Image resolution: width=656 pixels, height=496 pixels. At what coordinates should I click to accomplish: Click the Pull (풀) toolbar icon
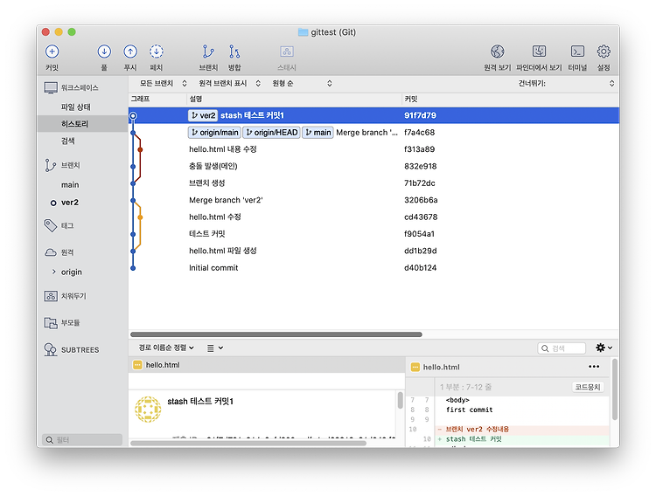pos(104,52)
